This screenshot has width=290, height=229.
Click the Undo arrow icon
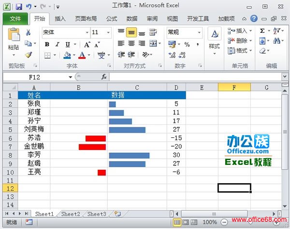pyautogui.click(x=29, y=7)
